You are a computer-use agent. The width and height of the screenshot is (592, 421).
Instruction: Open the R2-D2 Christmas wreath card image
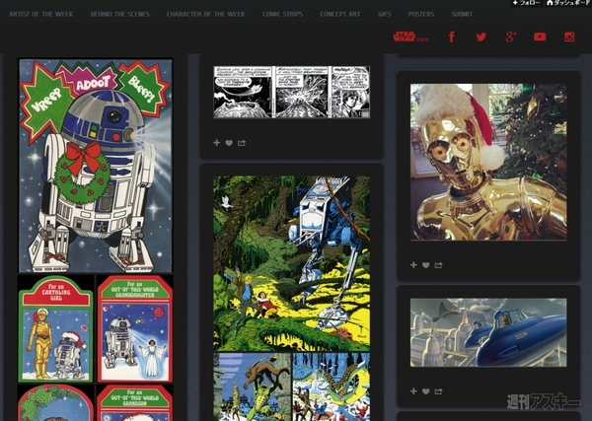coord(96,166)
